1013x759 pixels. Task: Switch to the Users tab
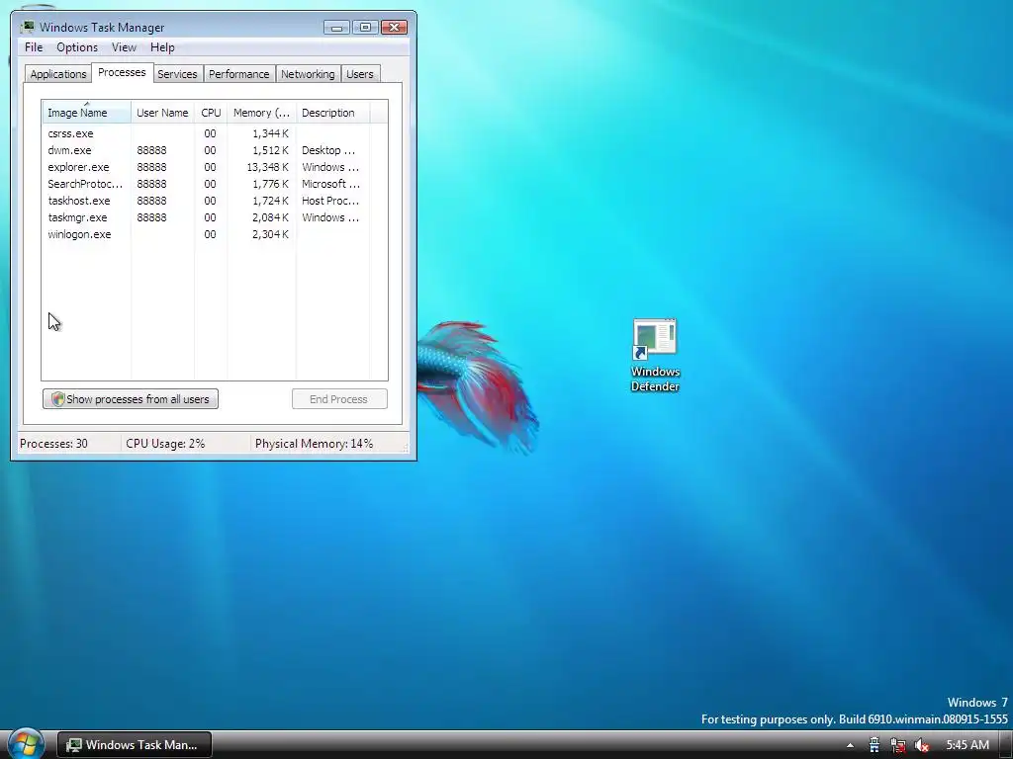coord(360,74)
